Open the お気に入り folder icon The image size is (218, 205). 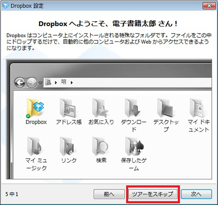(x=100, y=108)
